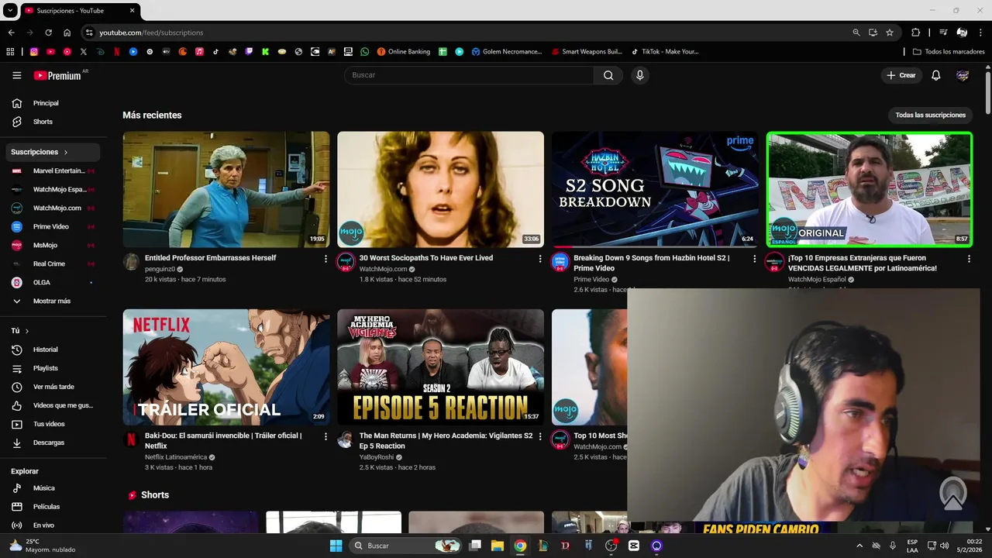Open the account avatar menu
The height and width of the screenshot is (558, 992).
coord(963,75)
